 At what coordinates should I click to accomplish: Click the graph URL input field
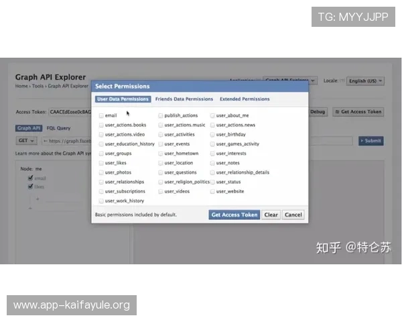(x=66, y=141)
